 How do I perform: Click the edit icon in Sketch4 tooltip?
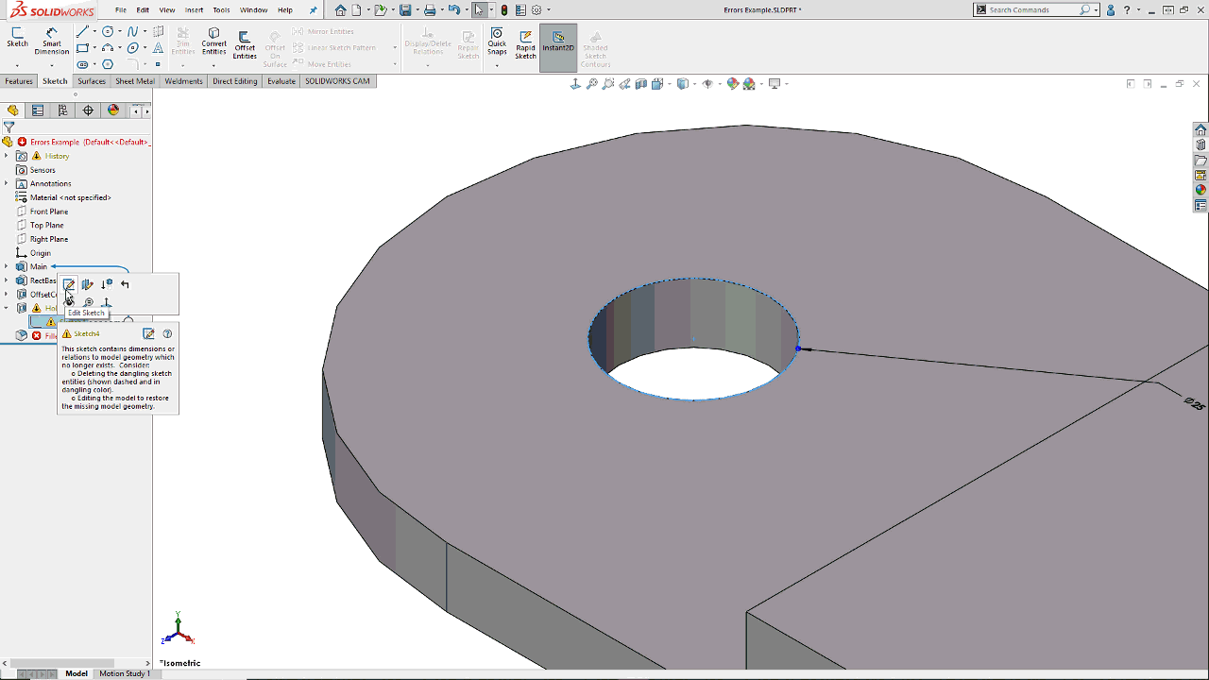pos(148,333)
